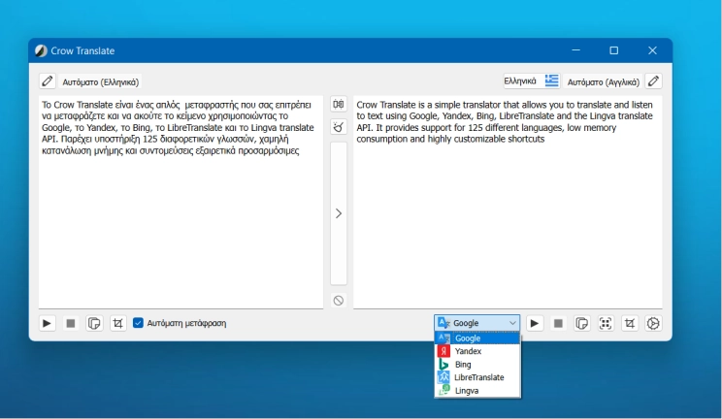Screen dimensions: 722x419
Task: Select the Αυτόματο (Αγγλικά) target language button
Action: point(603,82)
